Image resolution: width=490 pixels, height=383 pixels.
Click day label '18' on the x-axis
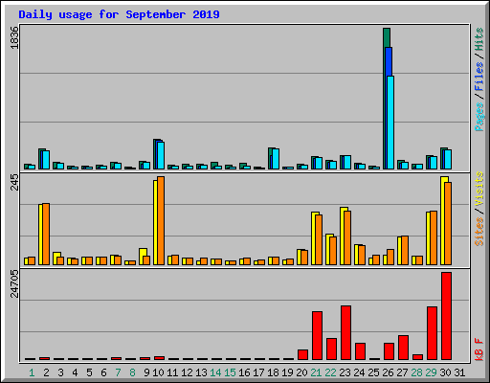tap(273, 372)
